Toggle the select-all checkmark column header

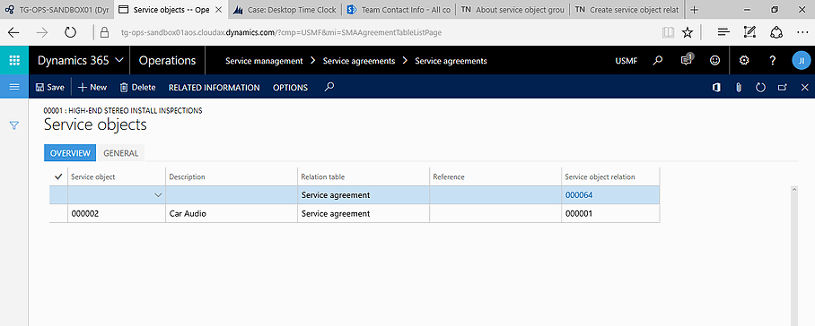pyautogui.click(x=58, y=176)
